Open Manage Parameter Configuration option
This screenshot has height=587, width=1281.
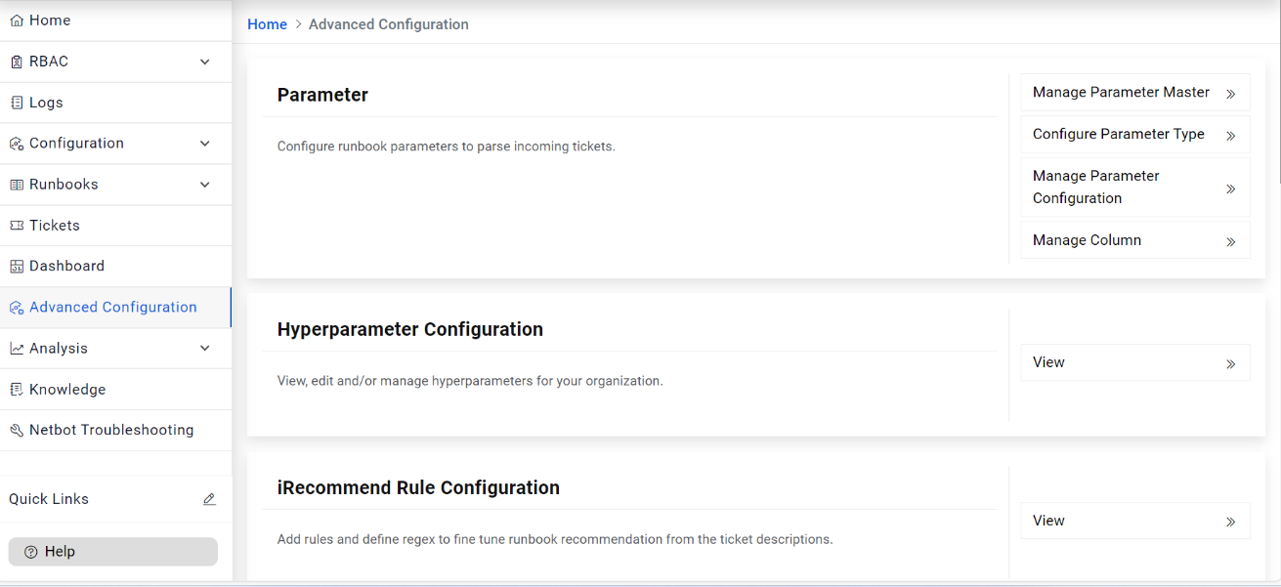1134,188
